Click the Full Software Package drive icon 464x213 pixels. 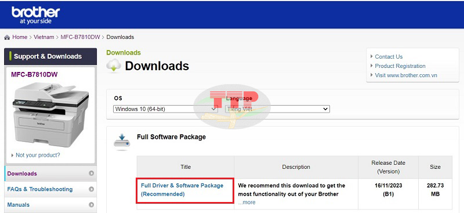(122, 142)
